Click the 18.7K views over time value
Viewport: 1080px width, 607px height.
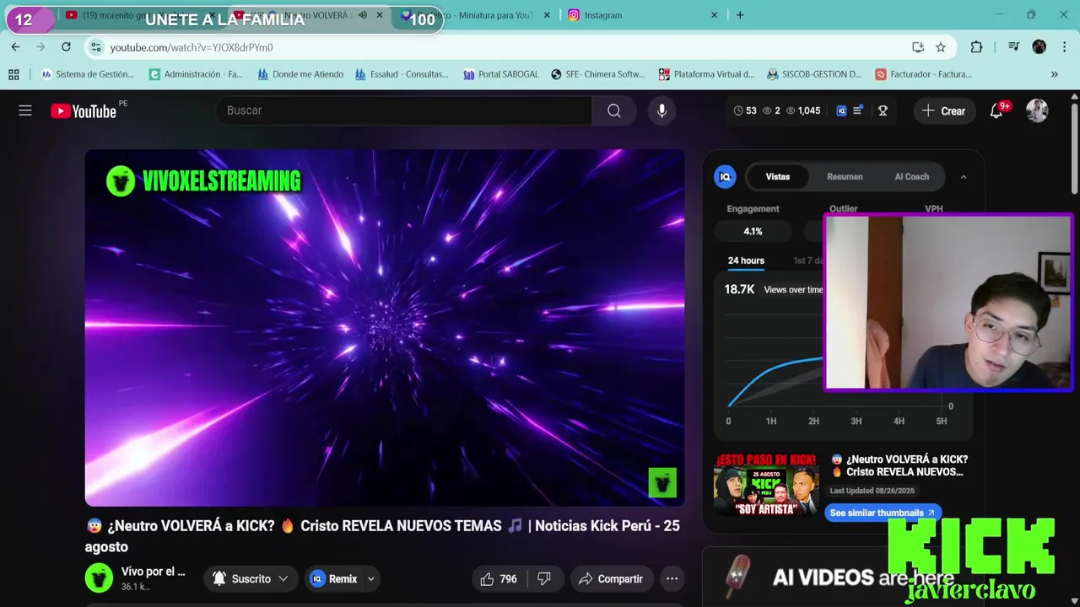pos(739,289)
